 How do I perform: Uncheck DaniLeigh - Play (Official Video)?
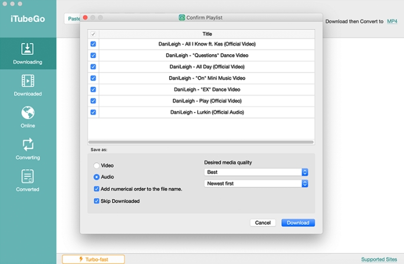click(93, 101)
